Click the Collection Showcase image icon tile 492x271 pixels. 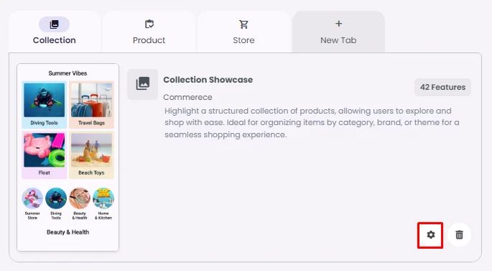143,84
